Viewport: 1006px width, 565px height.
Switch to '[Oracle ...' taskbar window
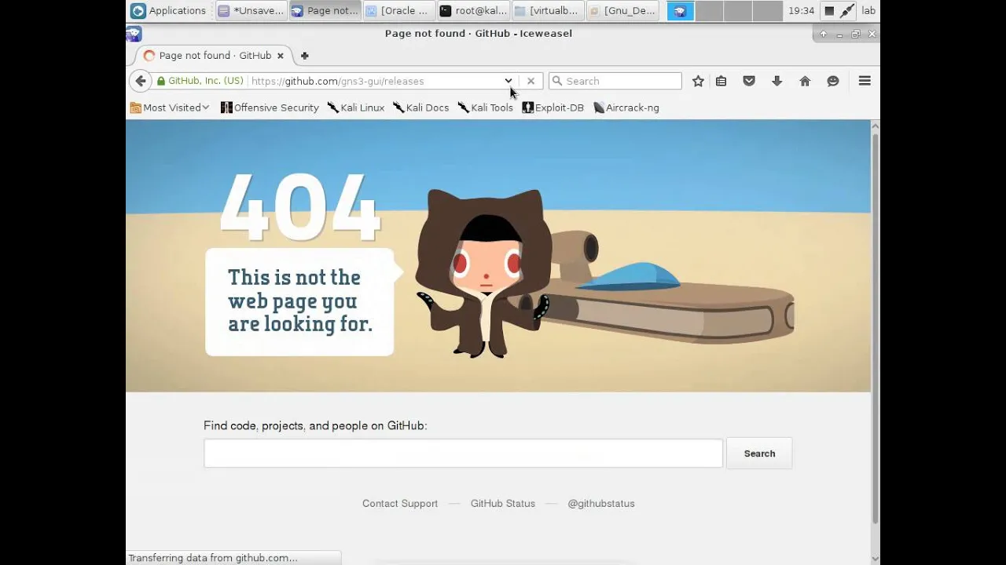pos(398,10)
